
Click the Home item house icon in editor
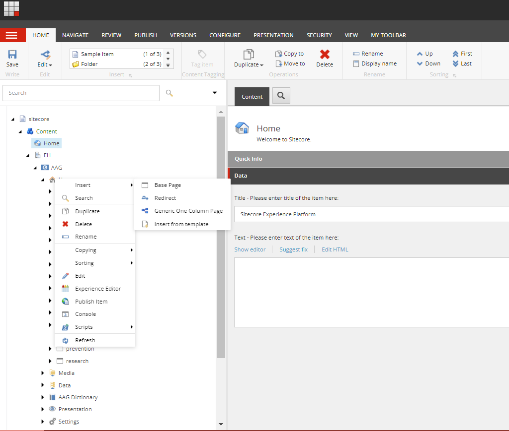pyautogui.click(x=242, y=128)
